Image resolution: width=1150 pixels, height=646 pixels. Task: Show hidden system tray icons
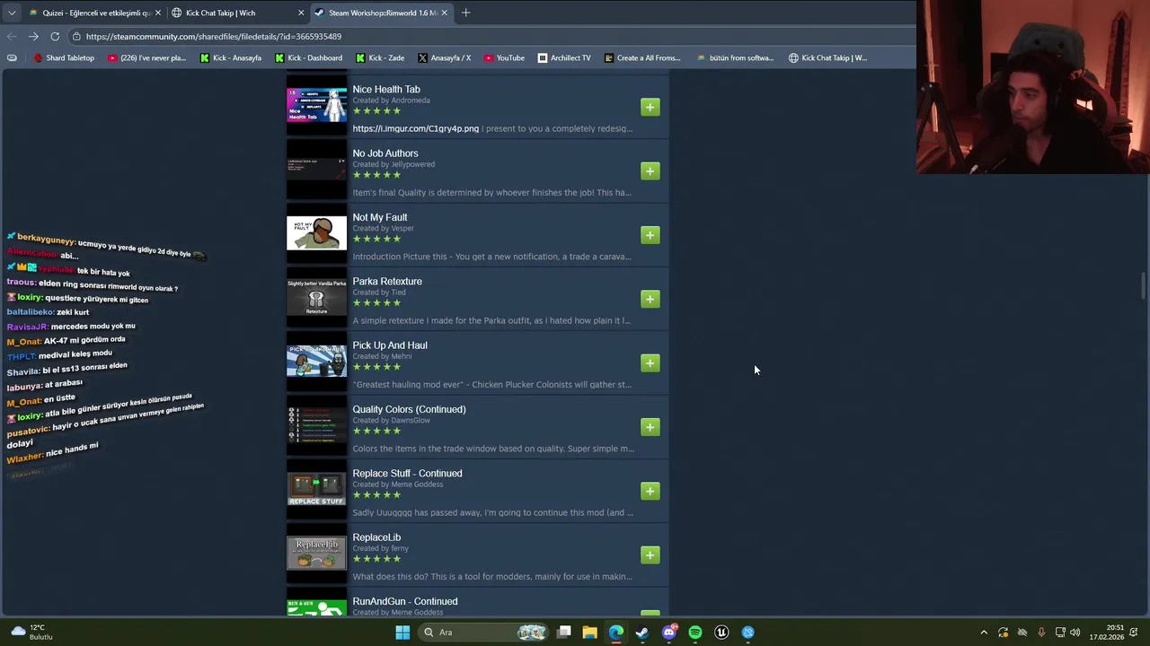pos(984,633)
